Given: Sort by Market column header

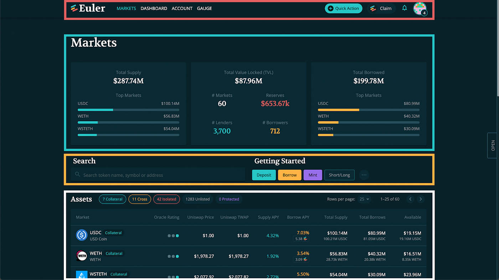Looking at the screenshot, I should [x=83, y=217].
